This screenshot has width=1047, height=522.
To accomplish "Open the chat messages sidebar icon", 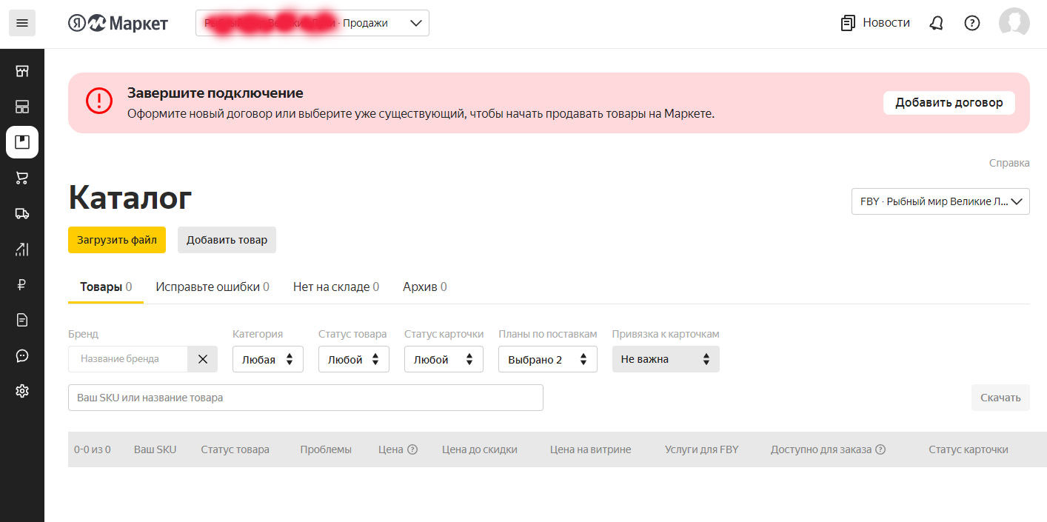I will tap(22, 355).
